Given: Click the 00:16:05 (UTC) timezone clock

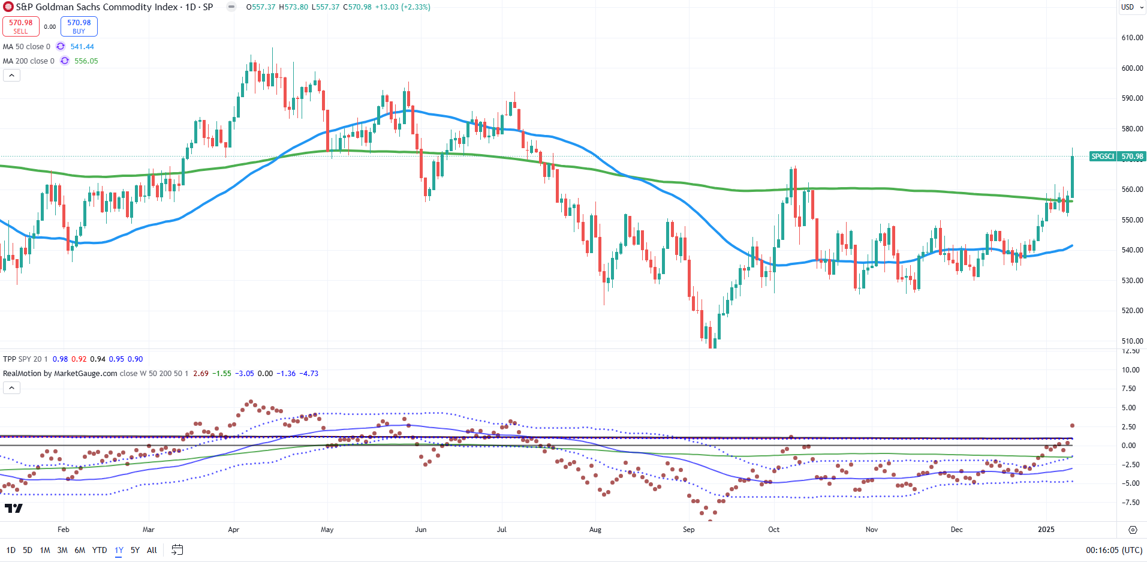Looking at the screenshot, I should pos(1113,550).
